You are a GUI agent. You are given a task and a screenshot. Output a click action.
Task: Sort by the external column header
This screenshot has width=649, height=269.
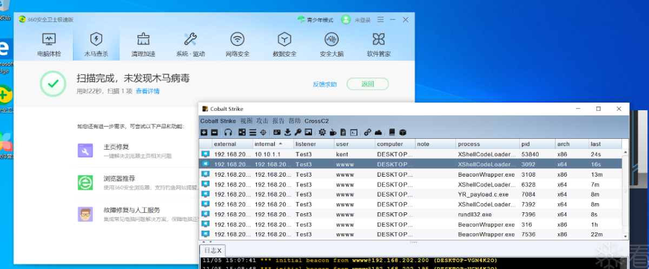pos(233,144)
